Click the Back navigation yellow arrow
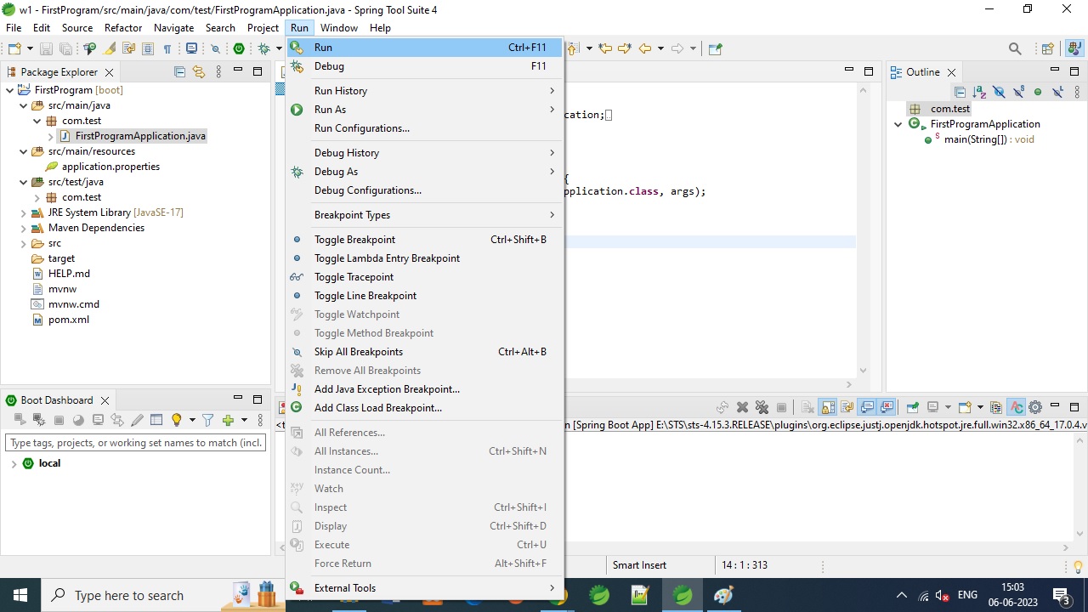This screenshot has width=1088, height=612. 645,48
